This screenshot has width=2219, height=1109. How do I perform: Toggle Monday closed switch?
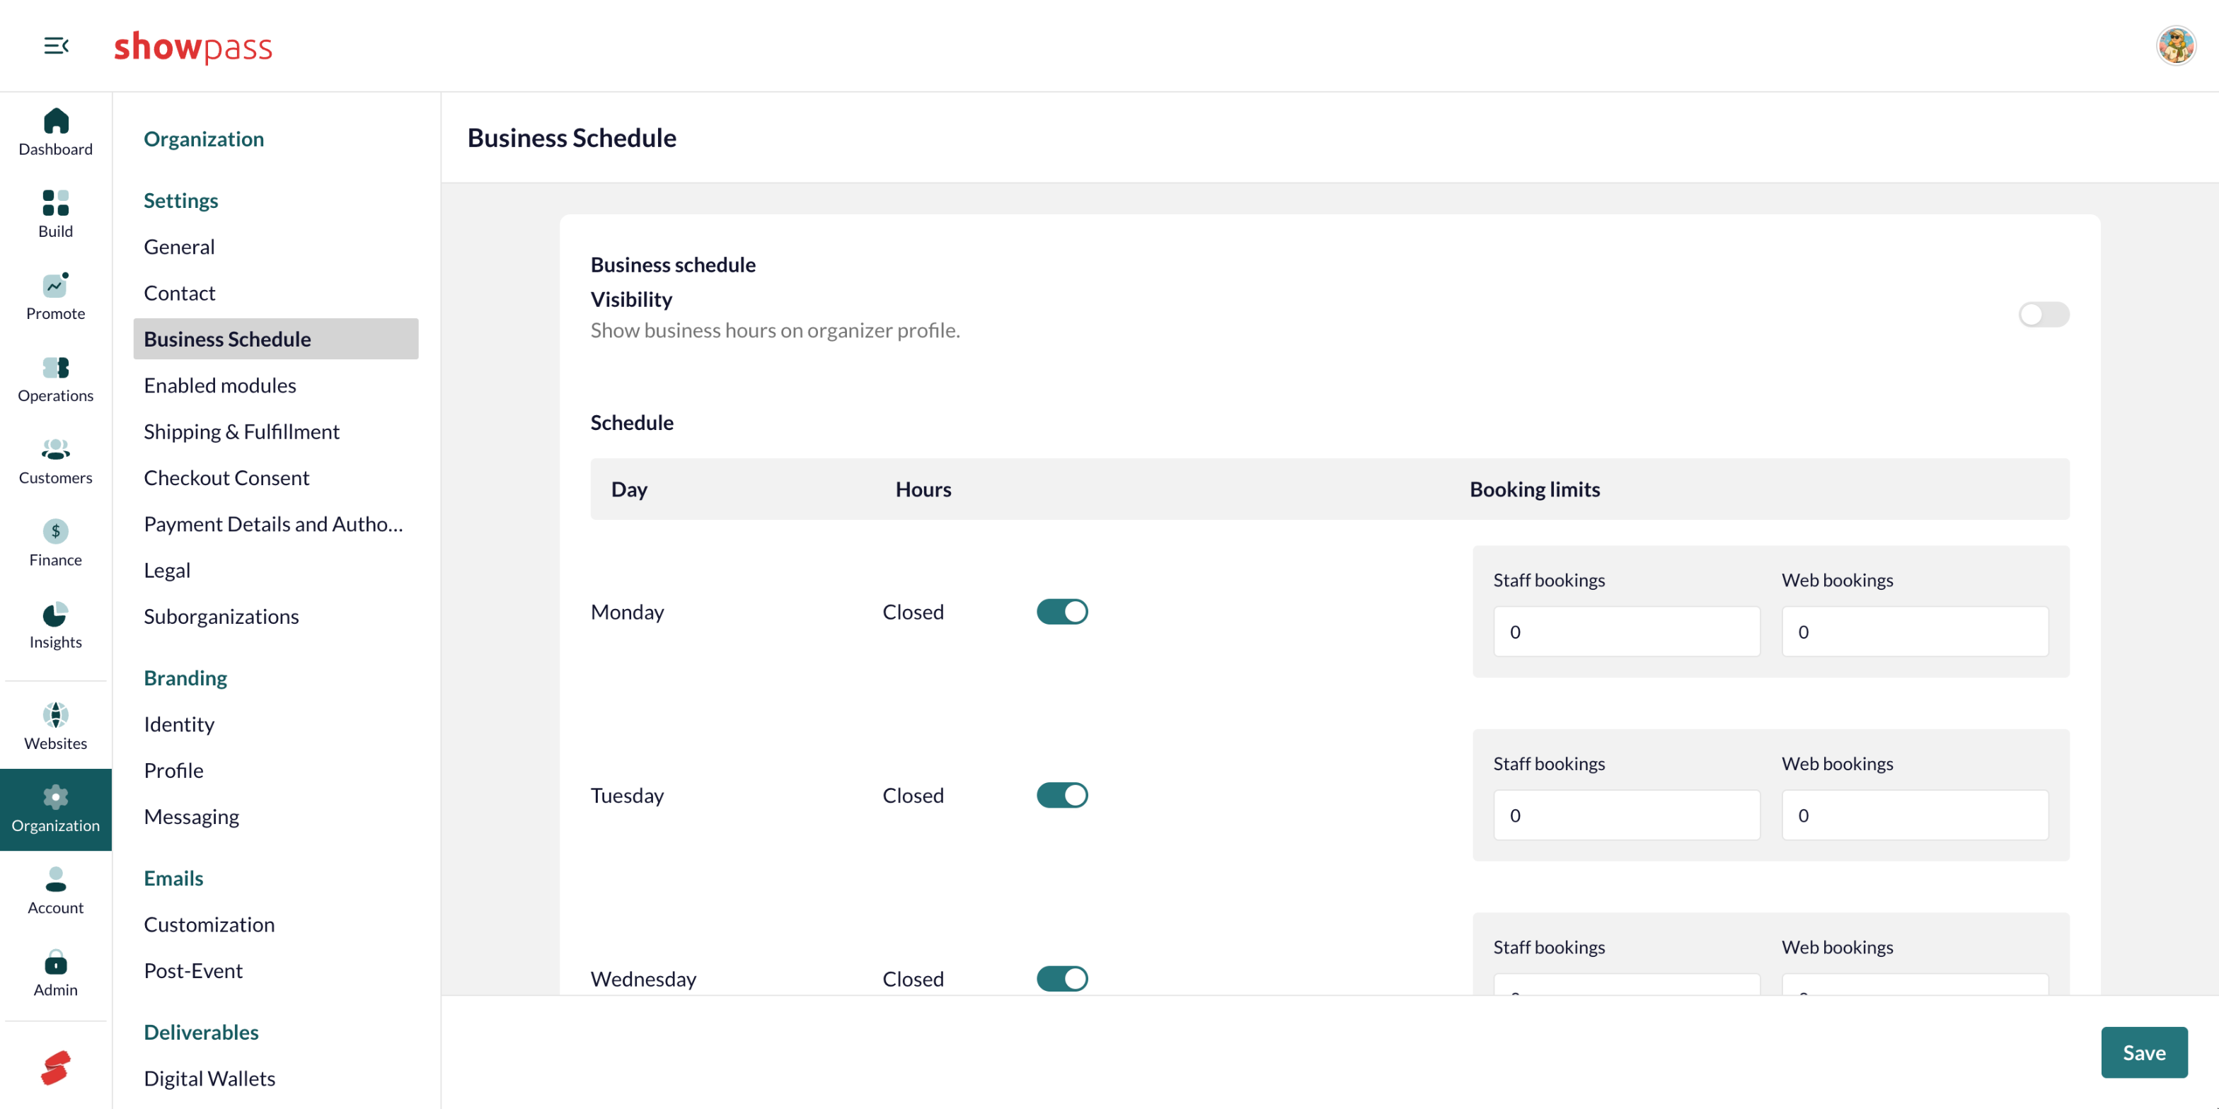tap(1062, 612)
